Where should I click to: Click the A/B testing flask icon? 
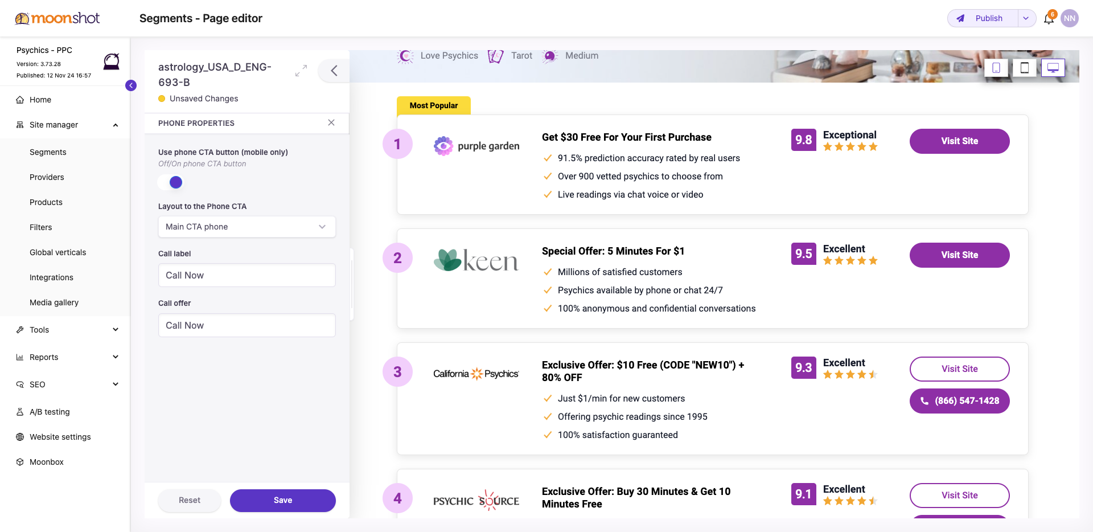click(20, 412)
